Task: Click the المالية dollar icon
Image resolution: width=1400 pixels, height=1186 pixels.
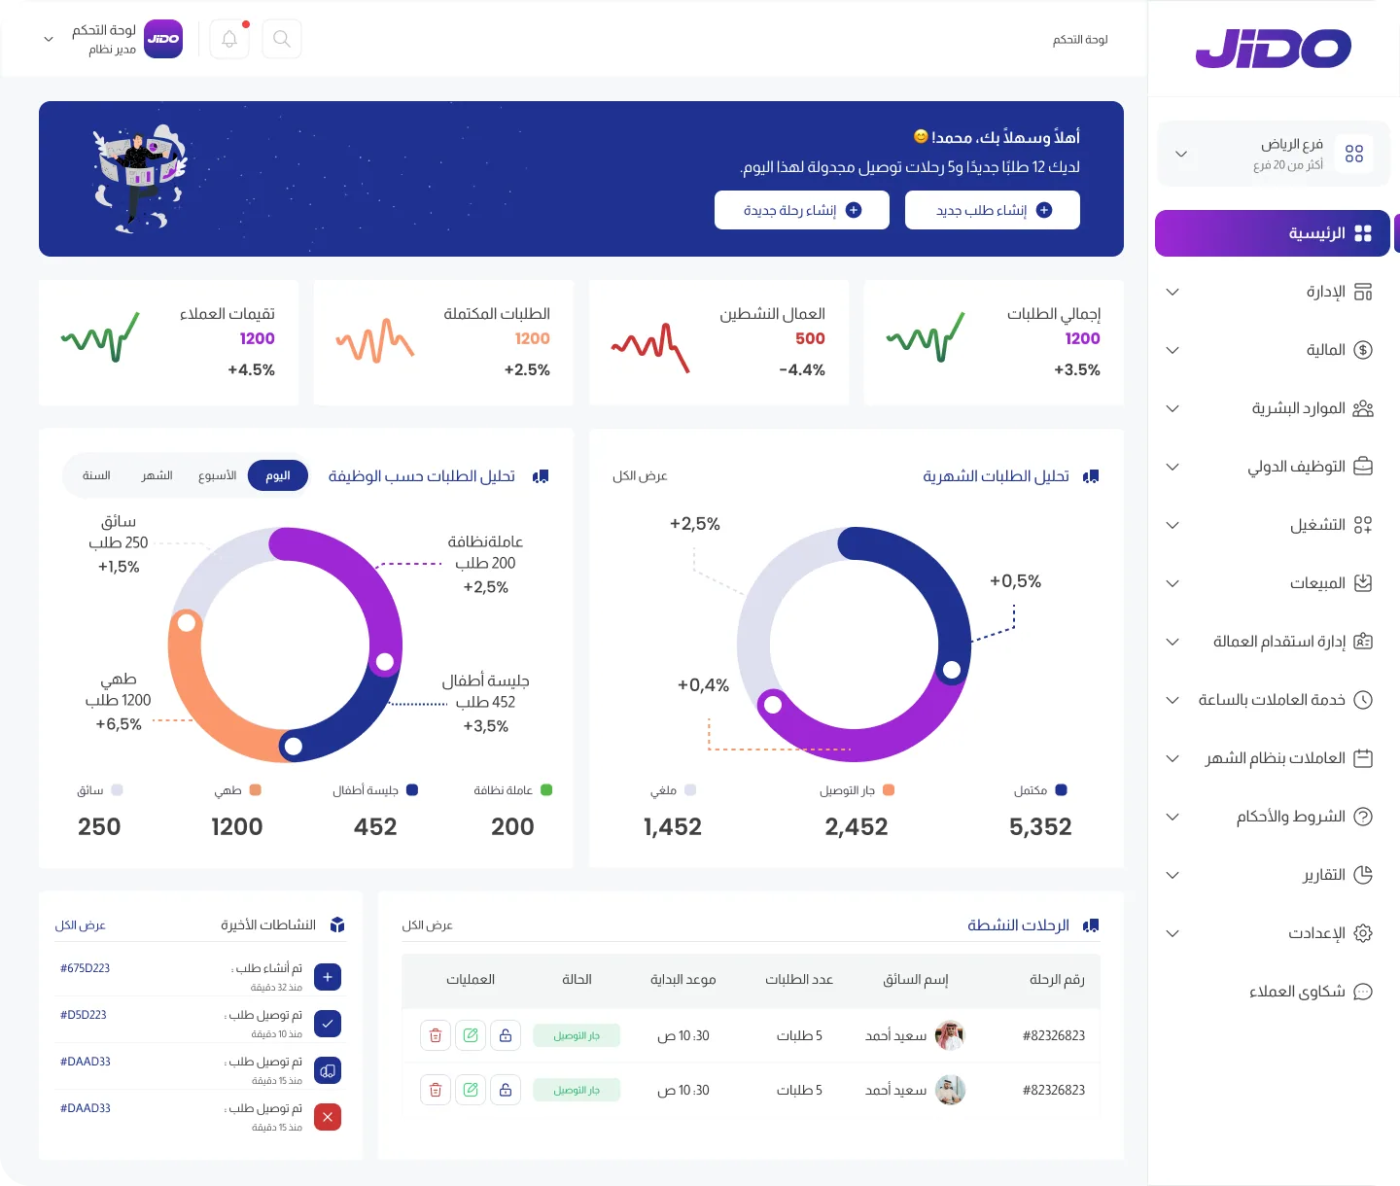Action: [1363, 350]
